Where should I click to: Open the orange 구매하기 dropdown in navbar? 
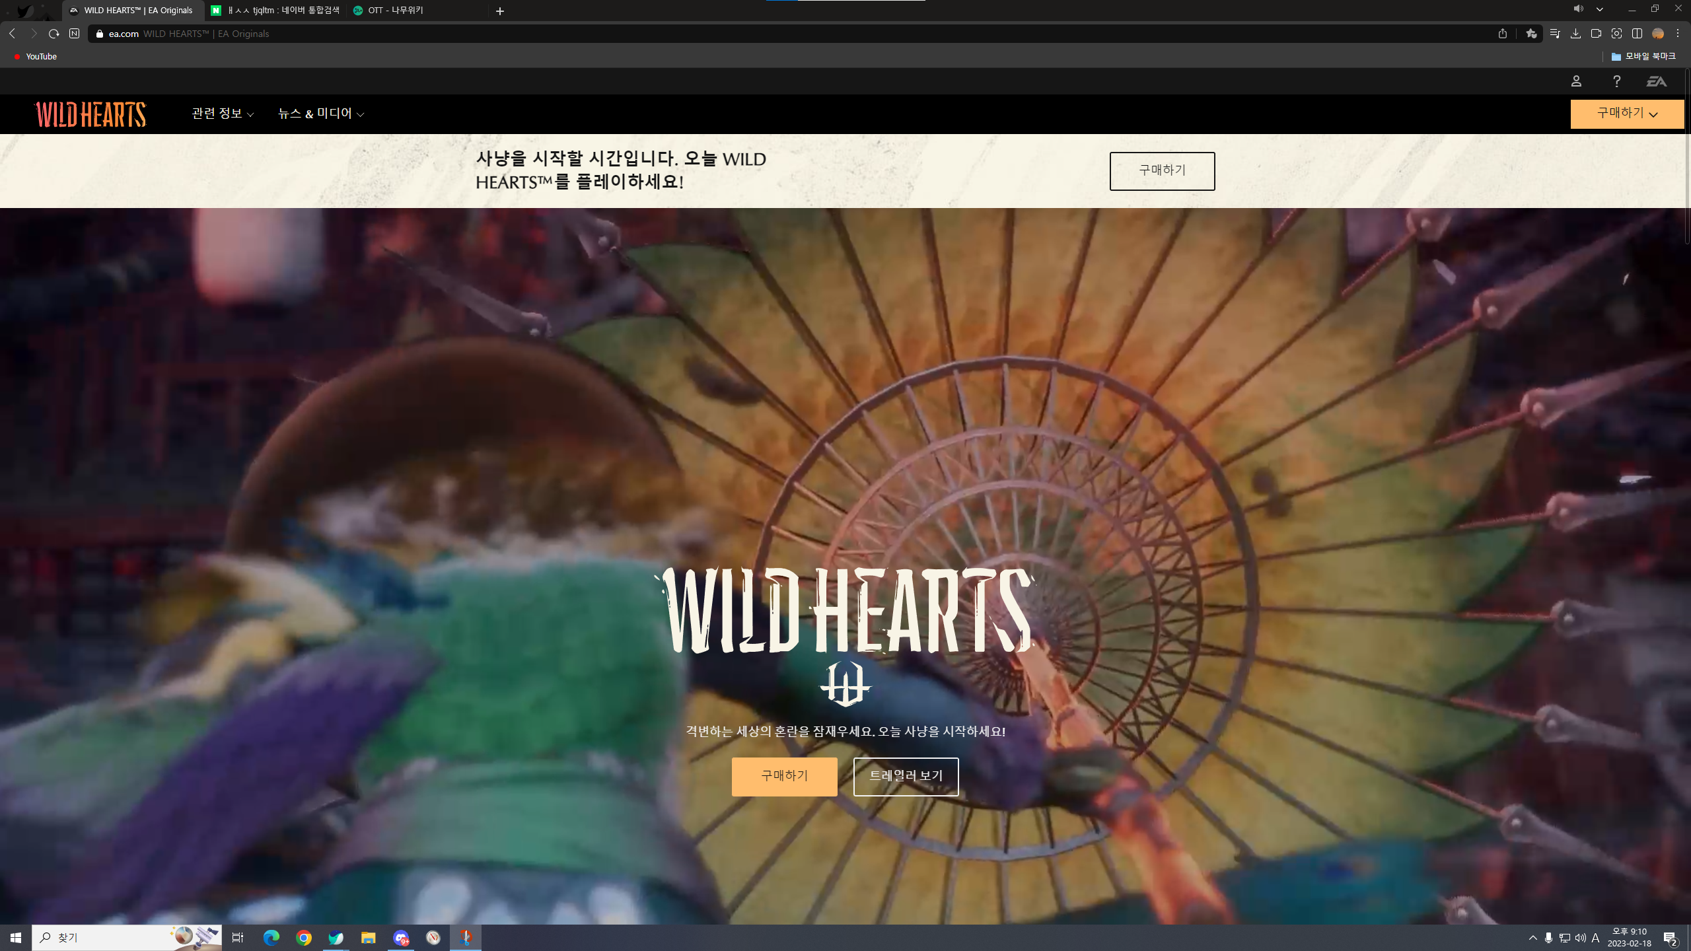click(1627, 114)
